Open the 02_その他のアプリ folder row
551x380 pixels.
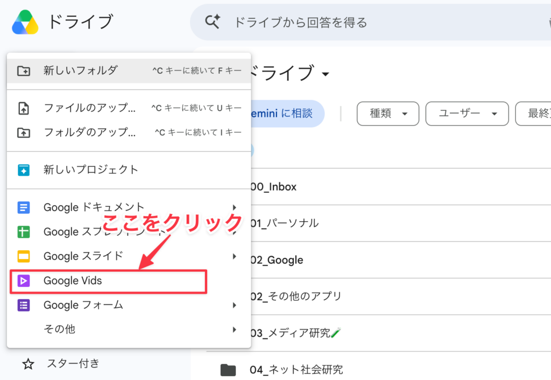[x=400, y=297]
